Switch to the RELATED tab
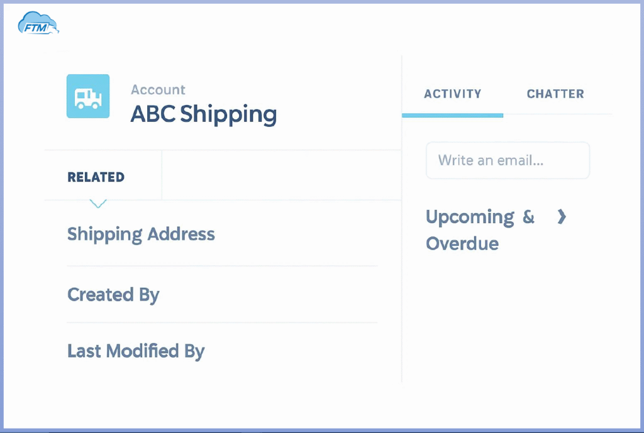644x433 pixels. 96,177
